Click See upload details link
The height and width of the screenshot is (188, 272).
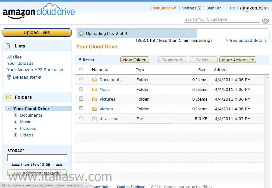pyautogui.click(x=248, y=41)
